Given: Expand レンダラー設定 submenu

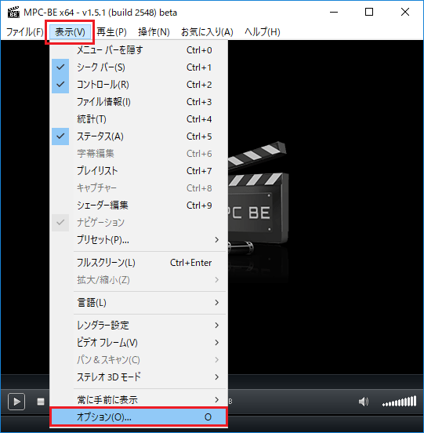Looking at the screenshot, I should [x=139, y=326].
